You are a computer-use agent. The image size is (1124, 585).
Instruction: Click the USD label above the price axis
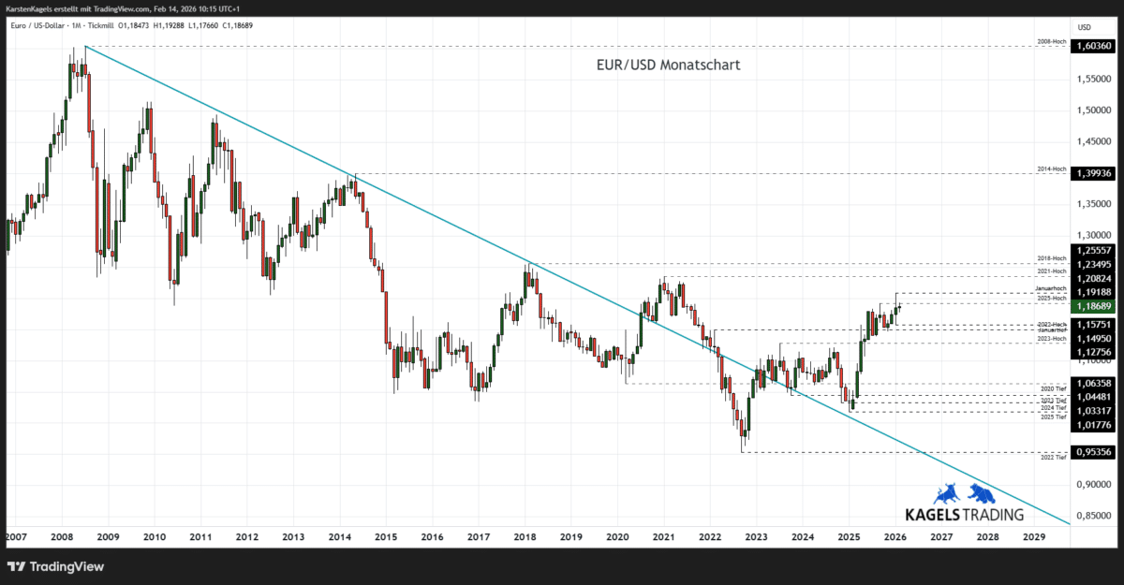pyautogui.click(x=1083, y=27)
